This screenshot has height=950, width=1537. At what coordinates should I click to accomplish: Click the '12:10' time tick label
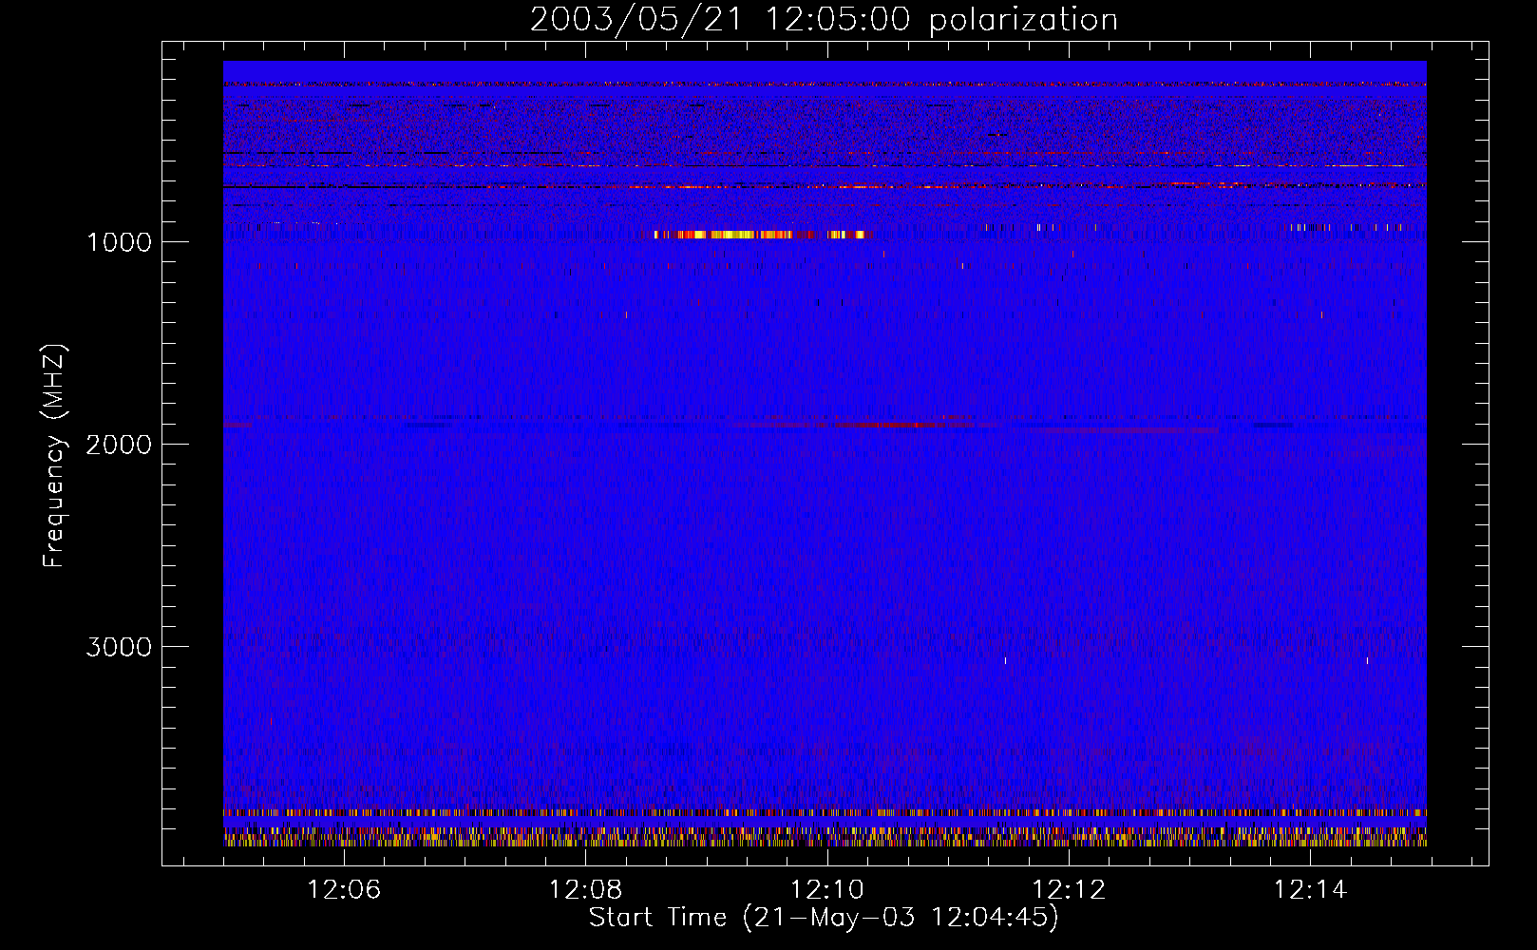(827, 890)
